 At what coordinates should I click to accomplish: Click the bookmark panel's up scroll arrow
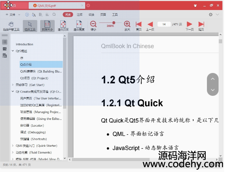pyautogui.click(x=65, y=36)
